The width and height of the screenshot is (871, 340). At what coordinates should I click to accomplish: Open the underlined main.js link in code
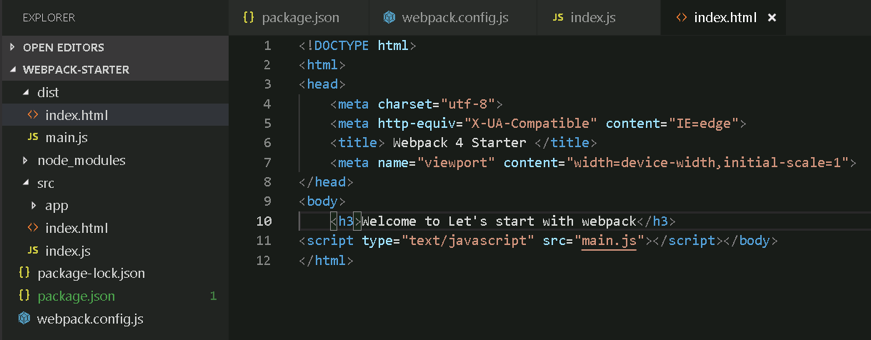[x=609, y=241]
